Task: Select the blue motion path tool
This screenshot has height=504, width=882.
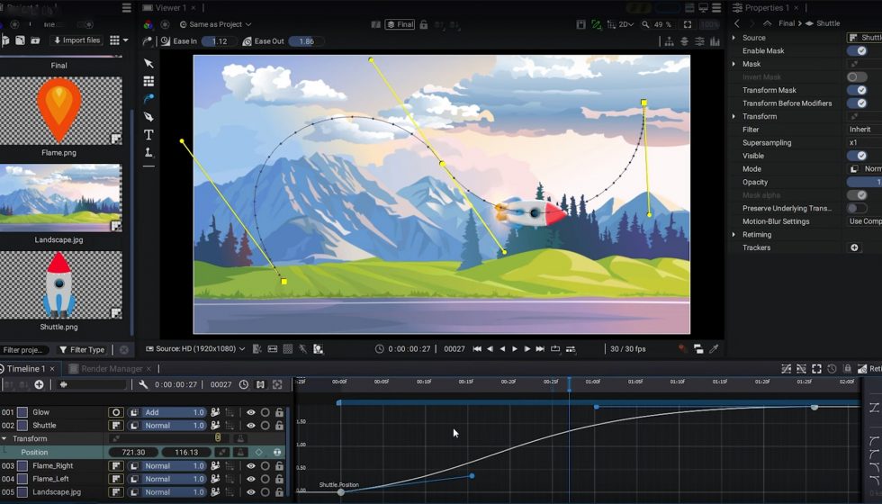Action: pyautogui.click(x=148, y=99)
